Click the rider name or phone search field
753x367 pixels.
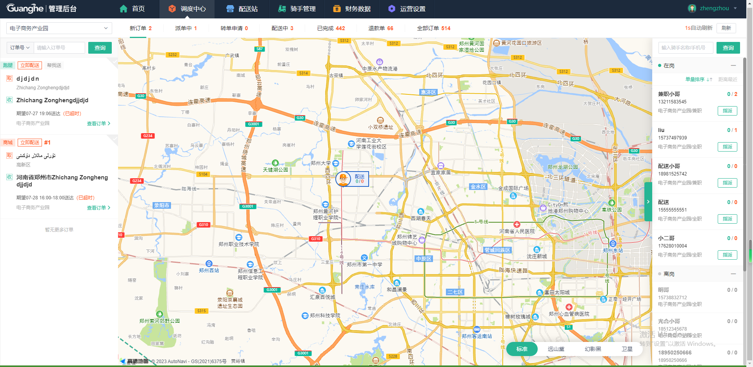tap(685, 48)
